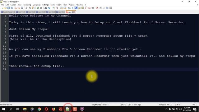Image resolution: width=199 pixels, height=112 pixels.
Task: Toggle the Show indent guide icon
Action: coord(76,8)
